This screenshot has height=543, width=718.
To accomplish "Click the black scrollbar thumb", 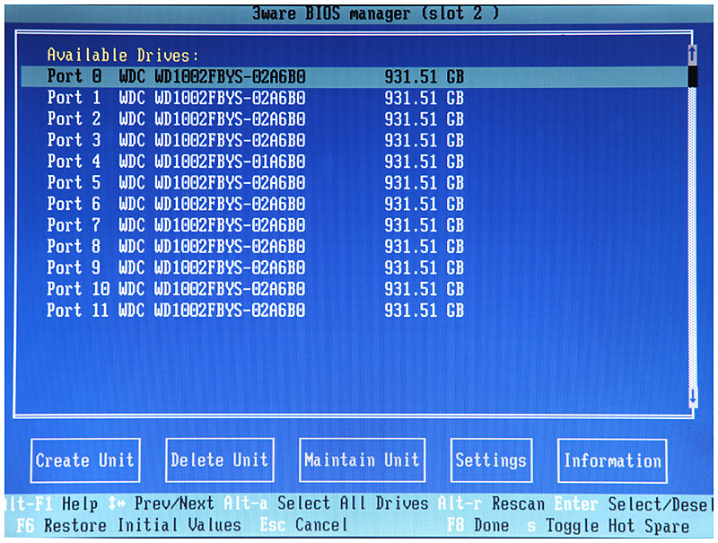I will point(692,76).
